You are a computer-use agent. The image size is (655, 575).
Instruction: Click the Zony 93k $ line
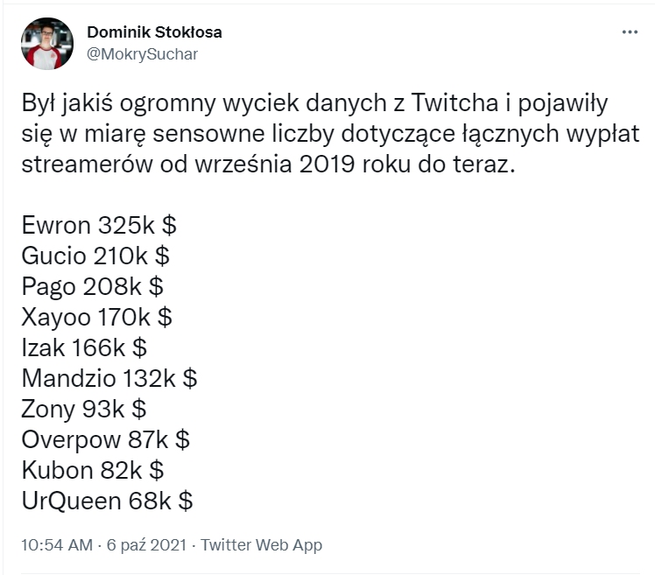pos(83,410)
